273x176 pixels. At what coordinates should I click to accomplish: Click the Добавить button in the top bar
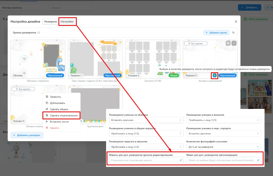point(249,8)
